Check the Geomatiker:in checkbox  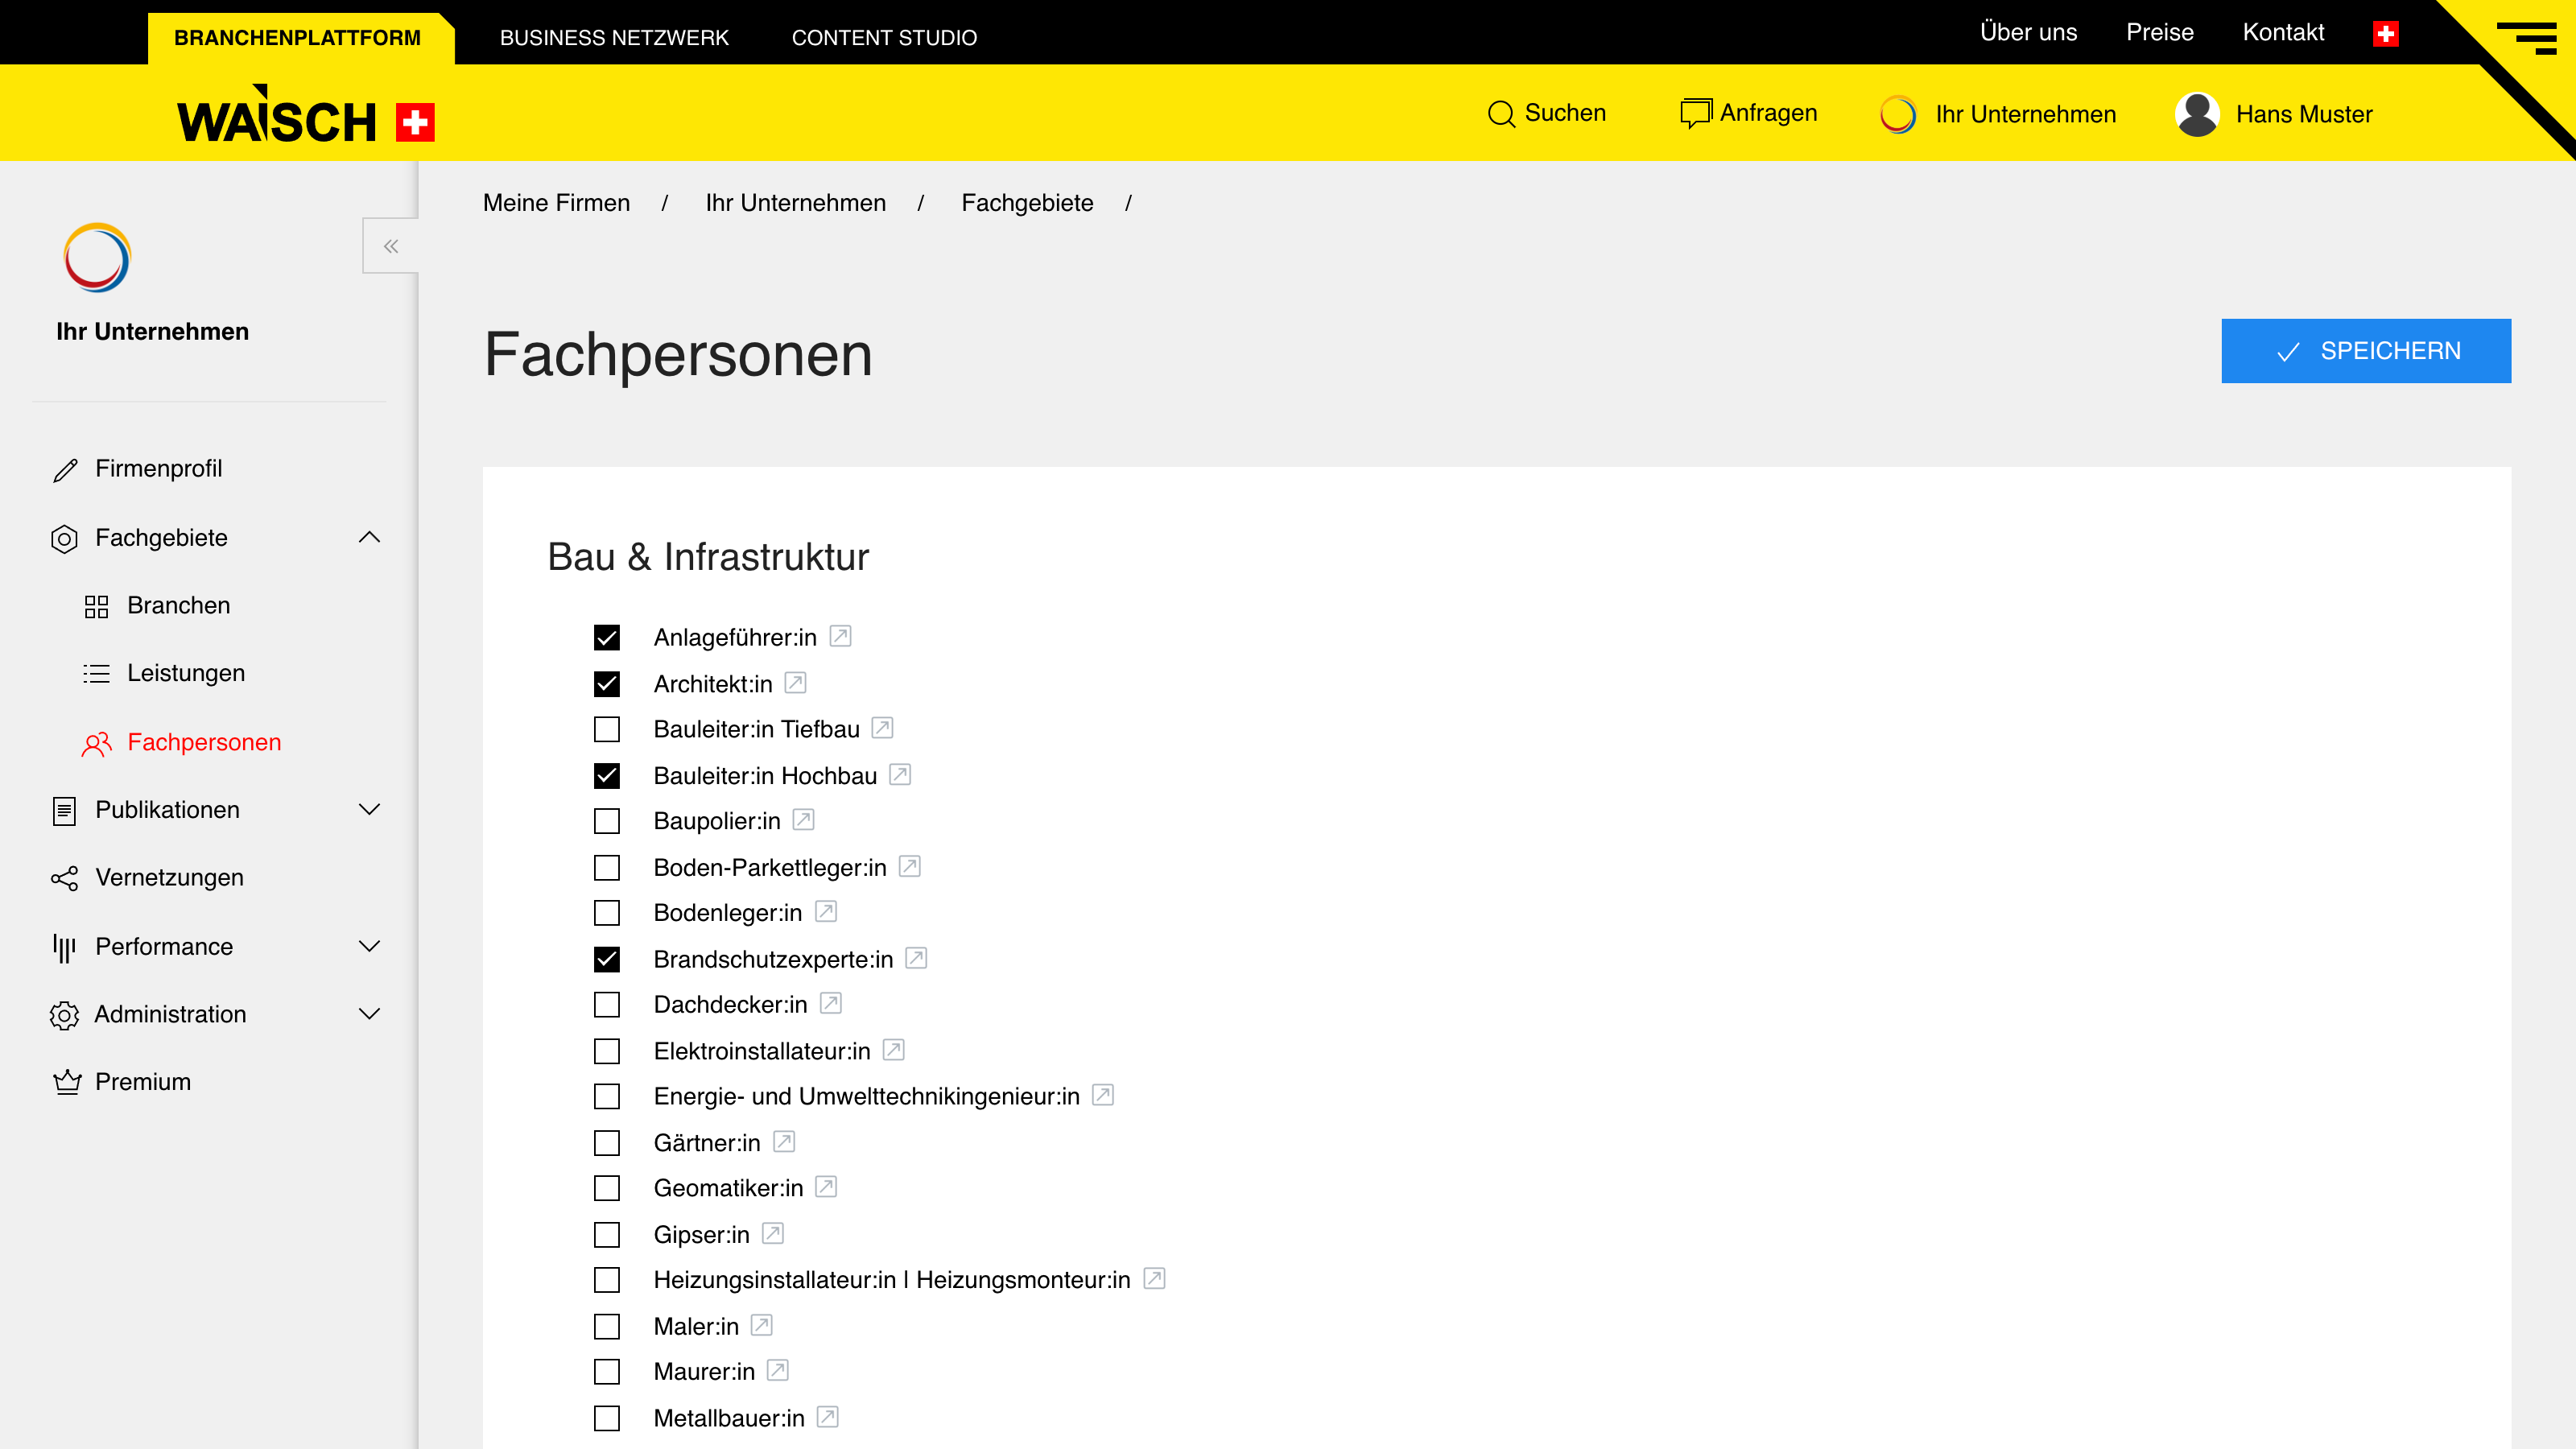tap(607, 1189)
